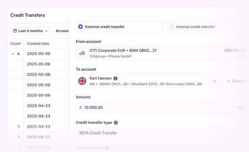
Task: Collapse the row group with count 6
Action: point(13,54)
